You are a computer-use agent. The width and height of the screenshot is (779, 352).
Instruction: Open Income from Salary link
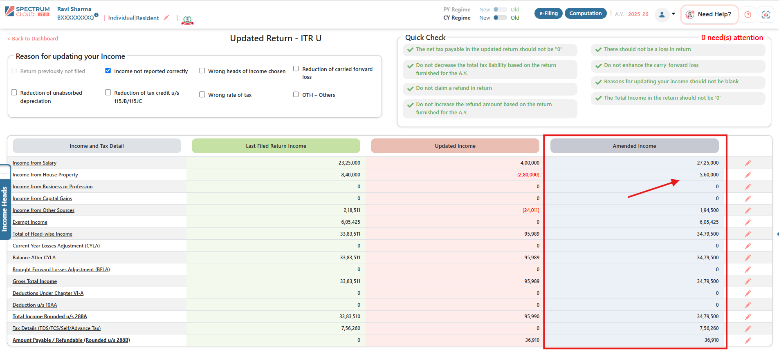coord(34,163)
